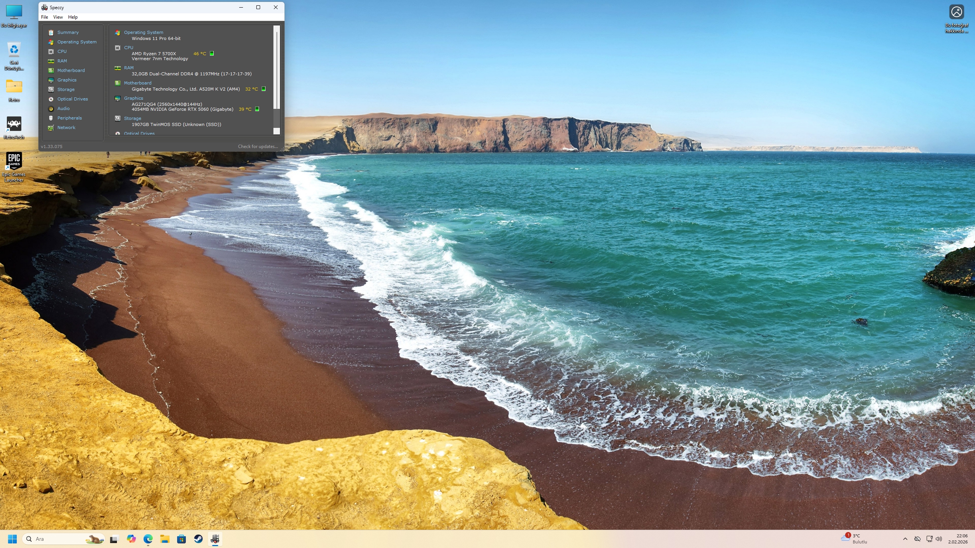Open the File menu
975x548 pixels.
(x=45, y=17)
